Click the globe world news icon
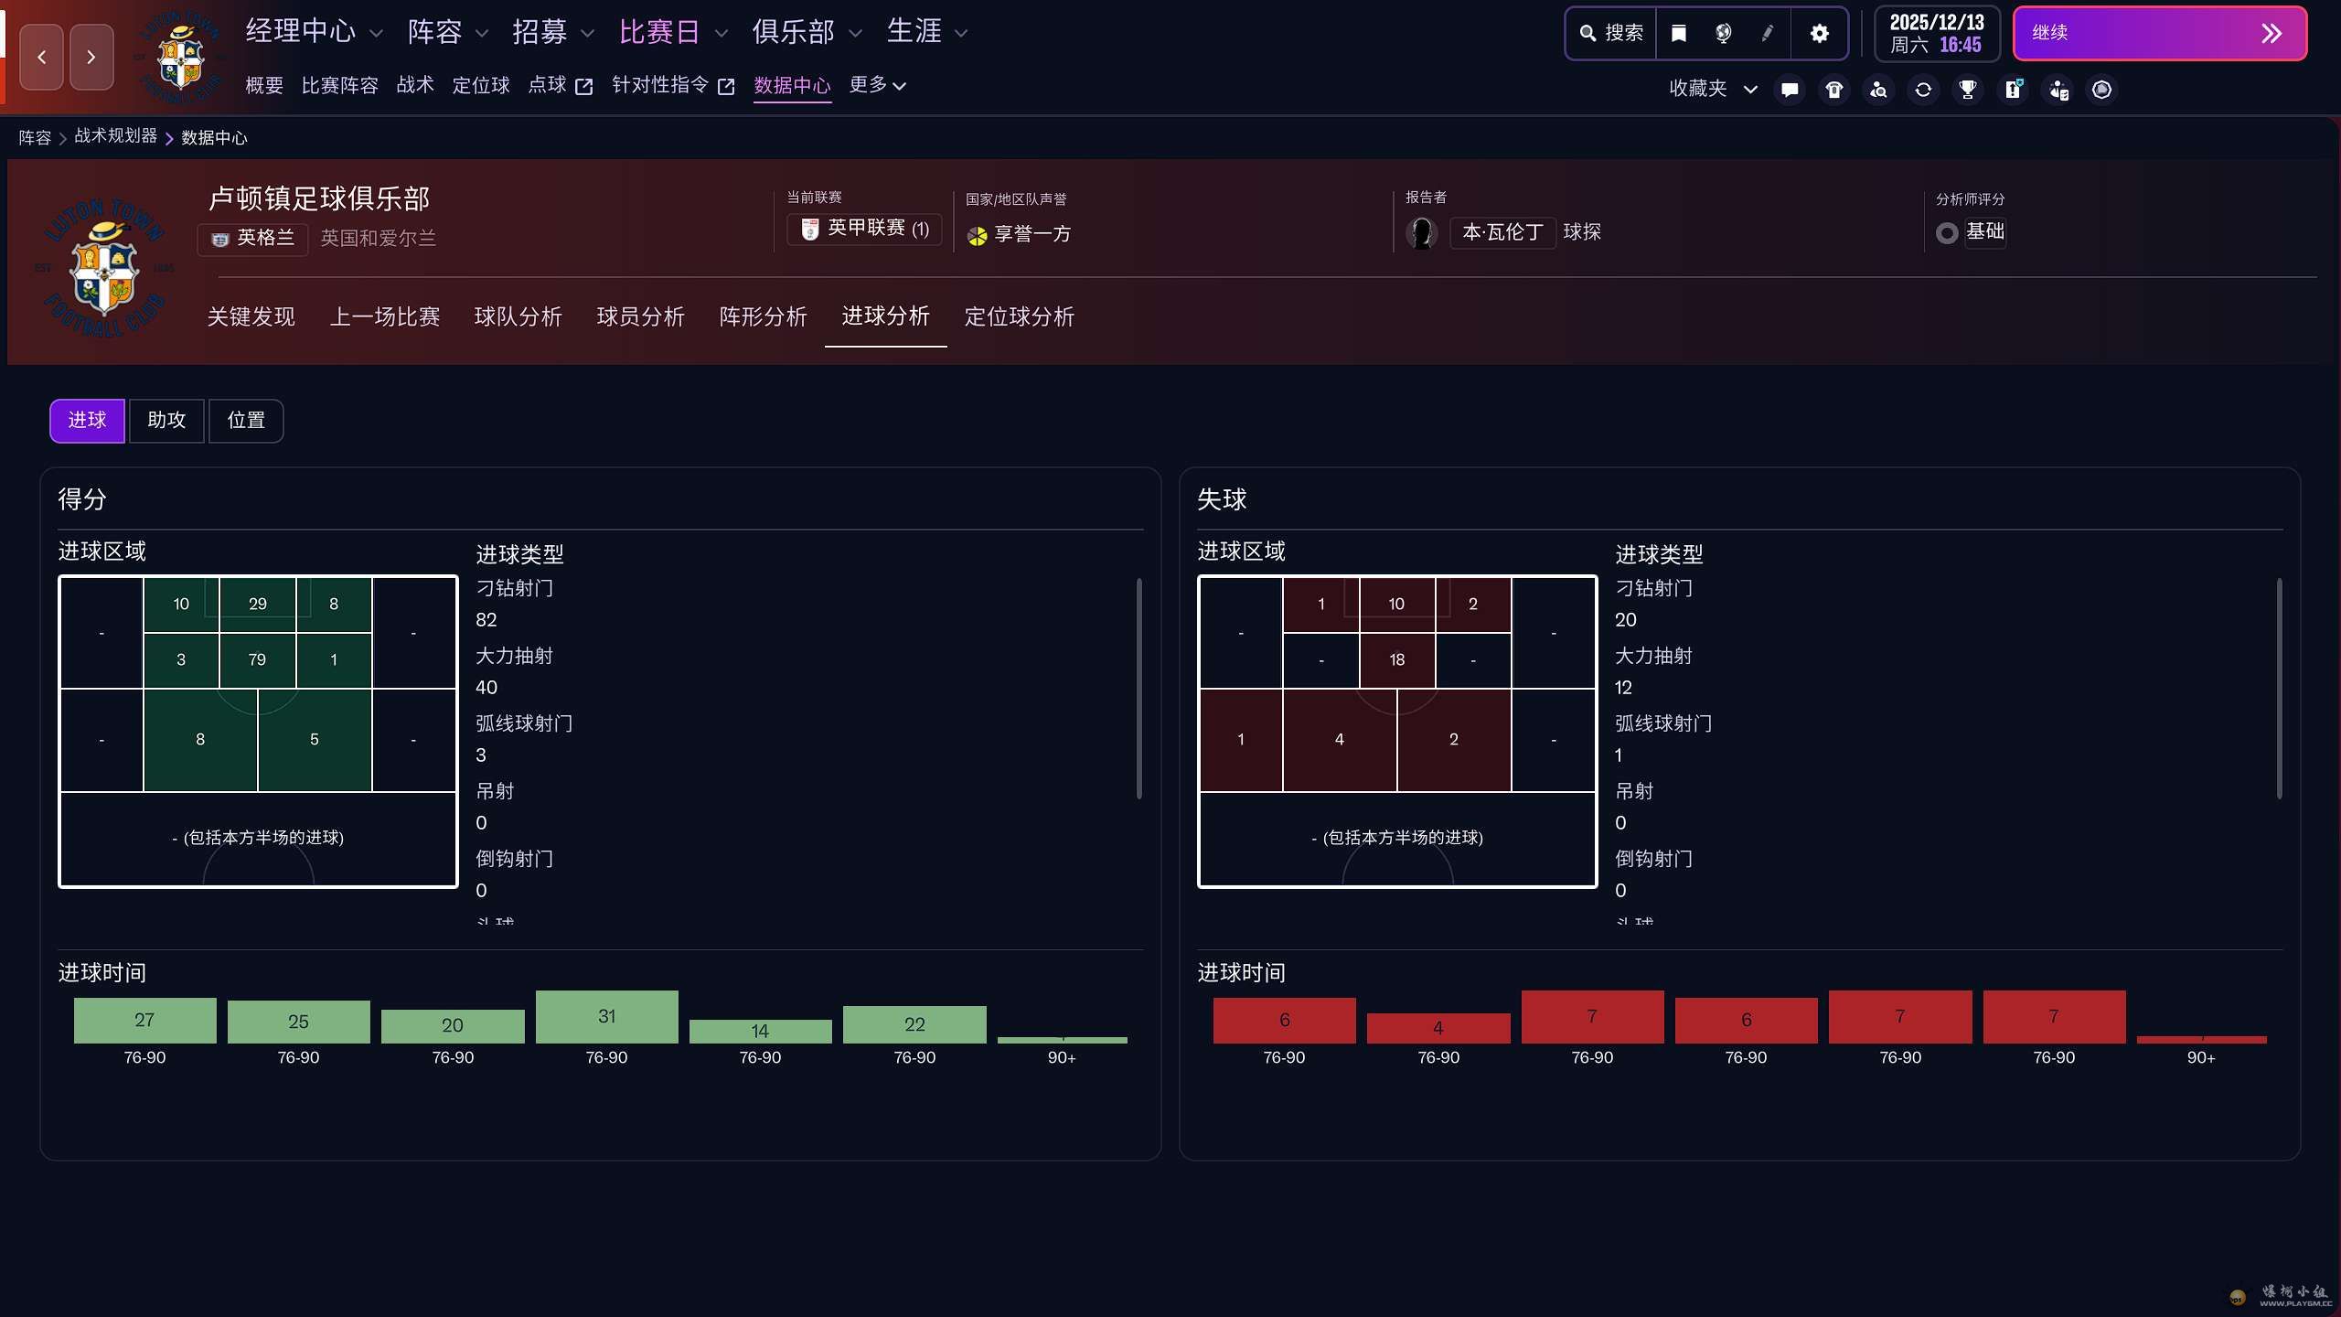Viewport: 2341px width, 1317px height. click(1721, 33)
